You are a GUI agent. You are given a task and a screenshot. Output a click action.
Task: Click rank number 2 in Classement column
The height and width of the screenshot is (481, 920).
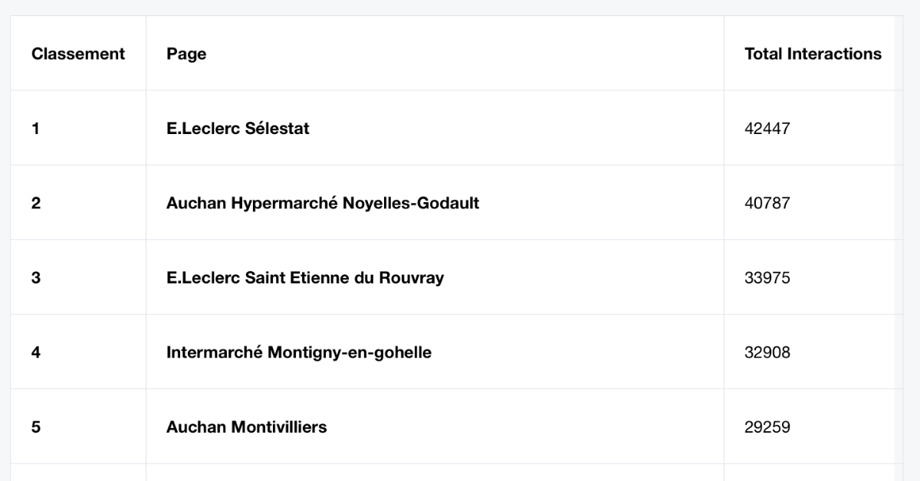(x=36, y=203)
